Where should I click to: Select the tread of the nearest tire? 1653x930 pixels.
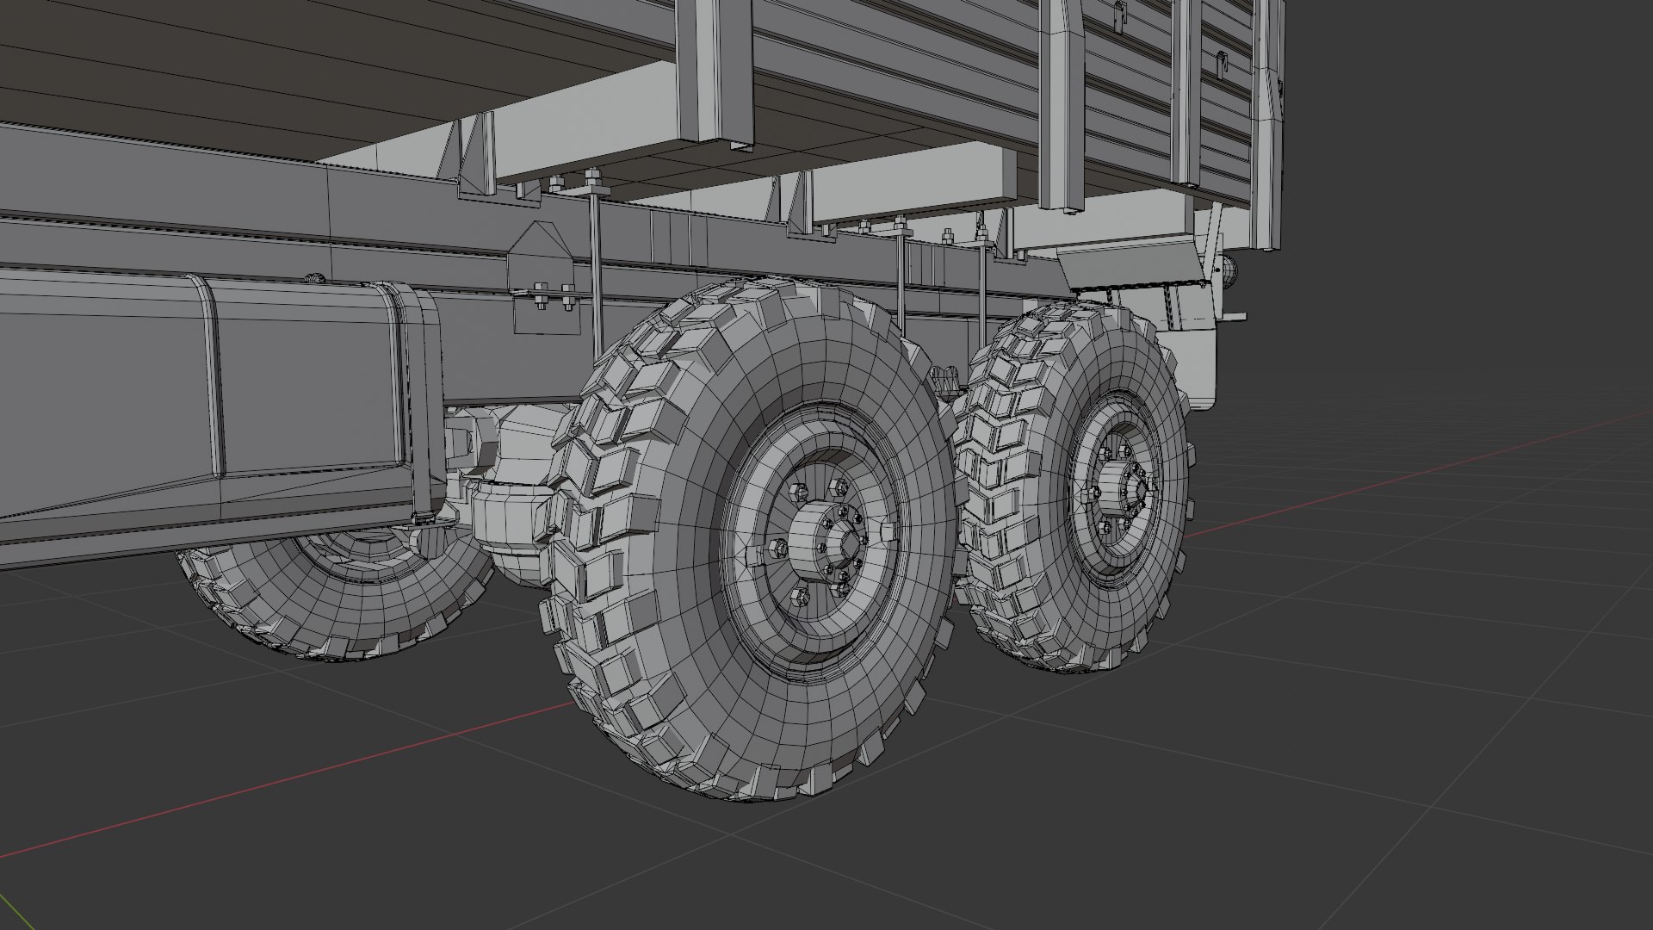pyautogui.click(x=609, y=517)
